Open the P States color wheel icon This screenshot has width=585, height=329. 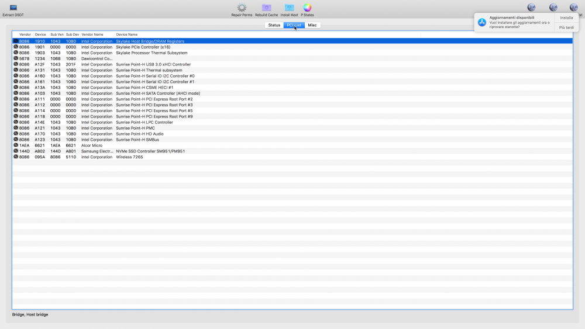(x=307, y=8)
